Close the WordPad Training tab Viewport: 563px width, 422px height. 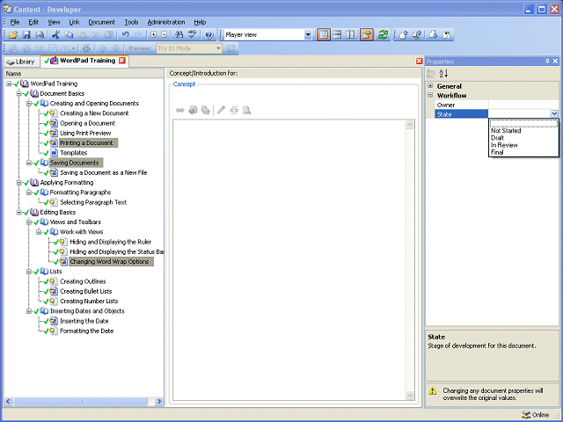click(122, 61)
